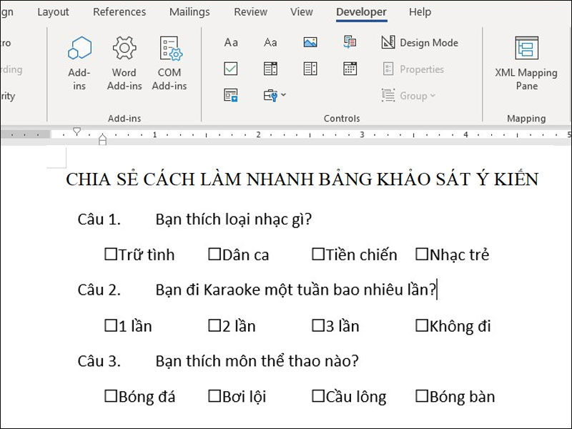Insert Check Box Content Control
Image resolution: width=572 pixels, height=429 pixels.
coord(230,69)
